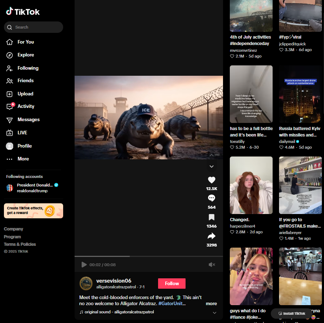Follow the versevision06 account

point(172,283)
